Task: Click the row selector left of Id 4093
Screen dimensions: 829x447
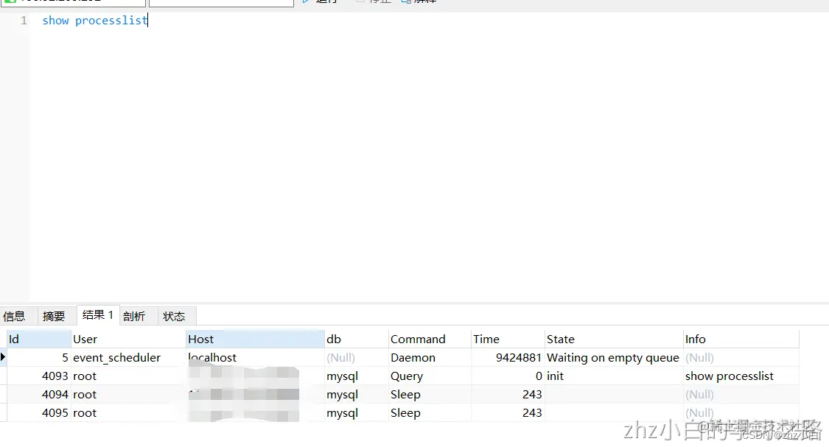Action: click(3, 376)
